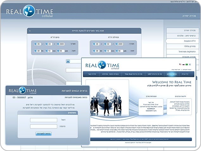Click the Israeli flag language icon
Screen dimensions: 201x151
[190, 64]
